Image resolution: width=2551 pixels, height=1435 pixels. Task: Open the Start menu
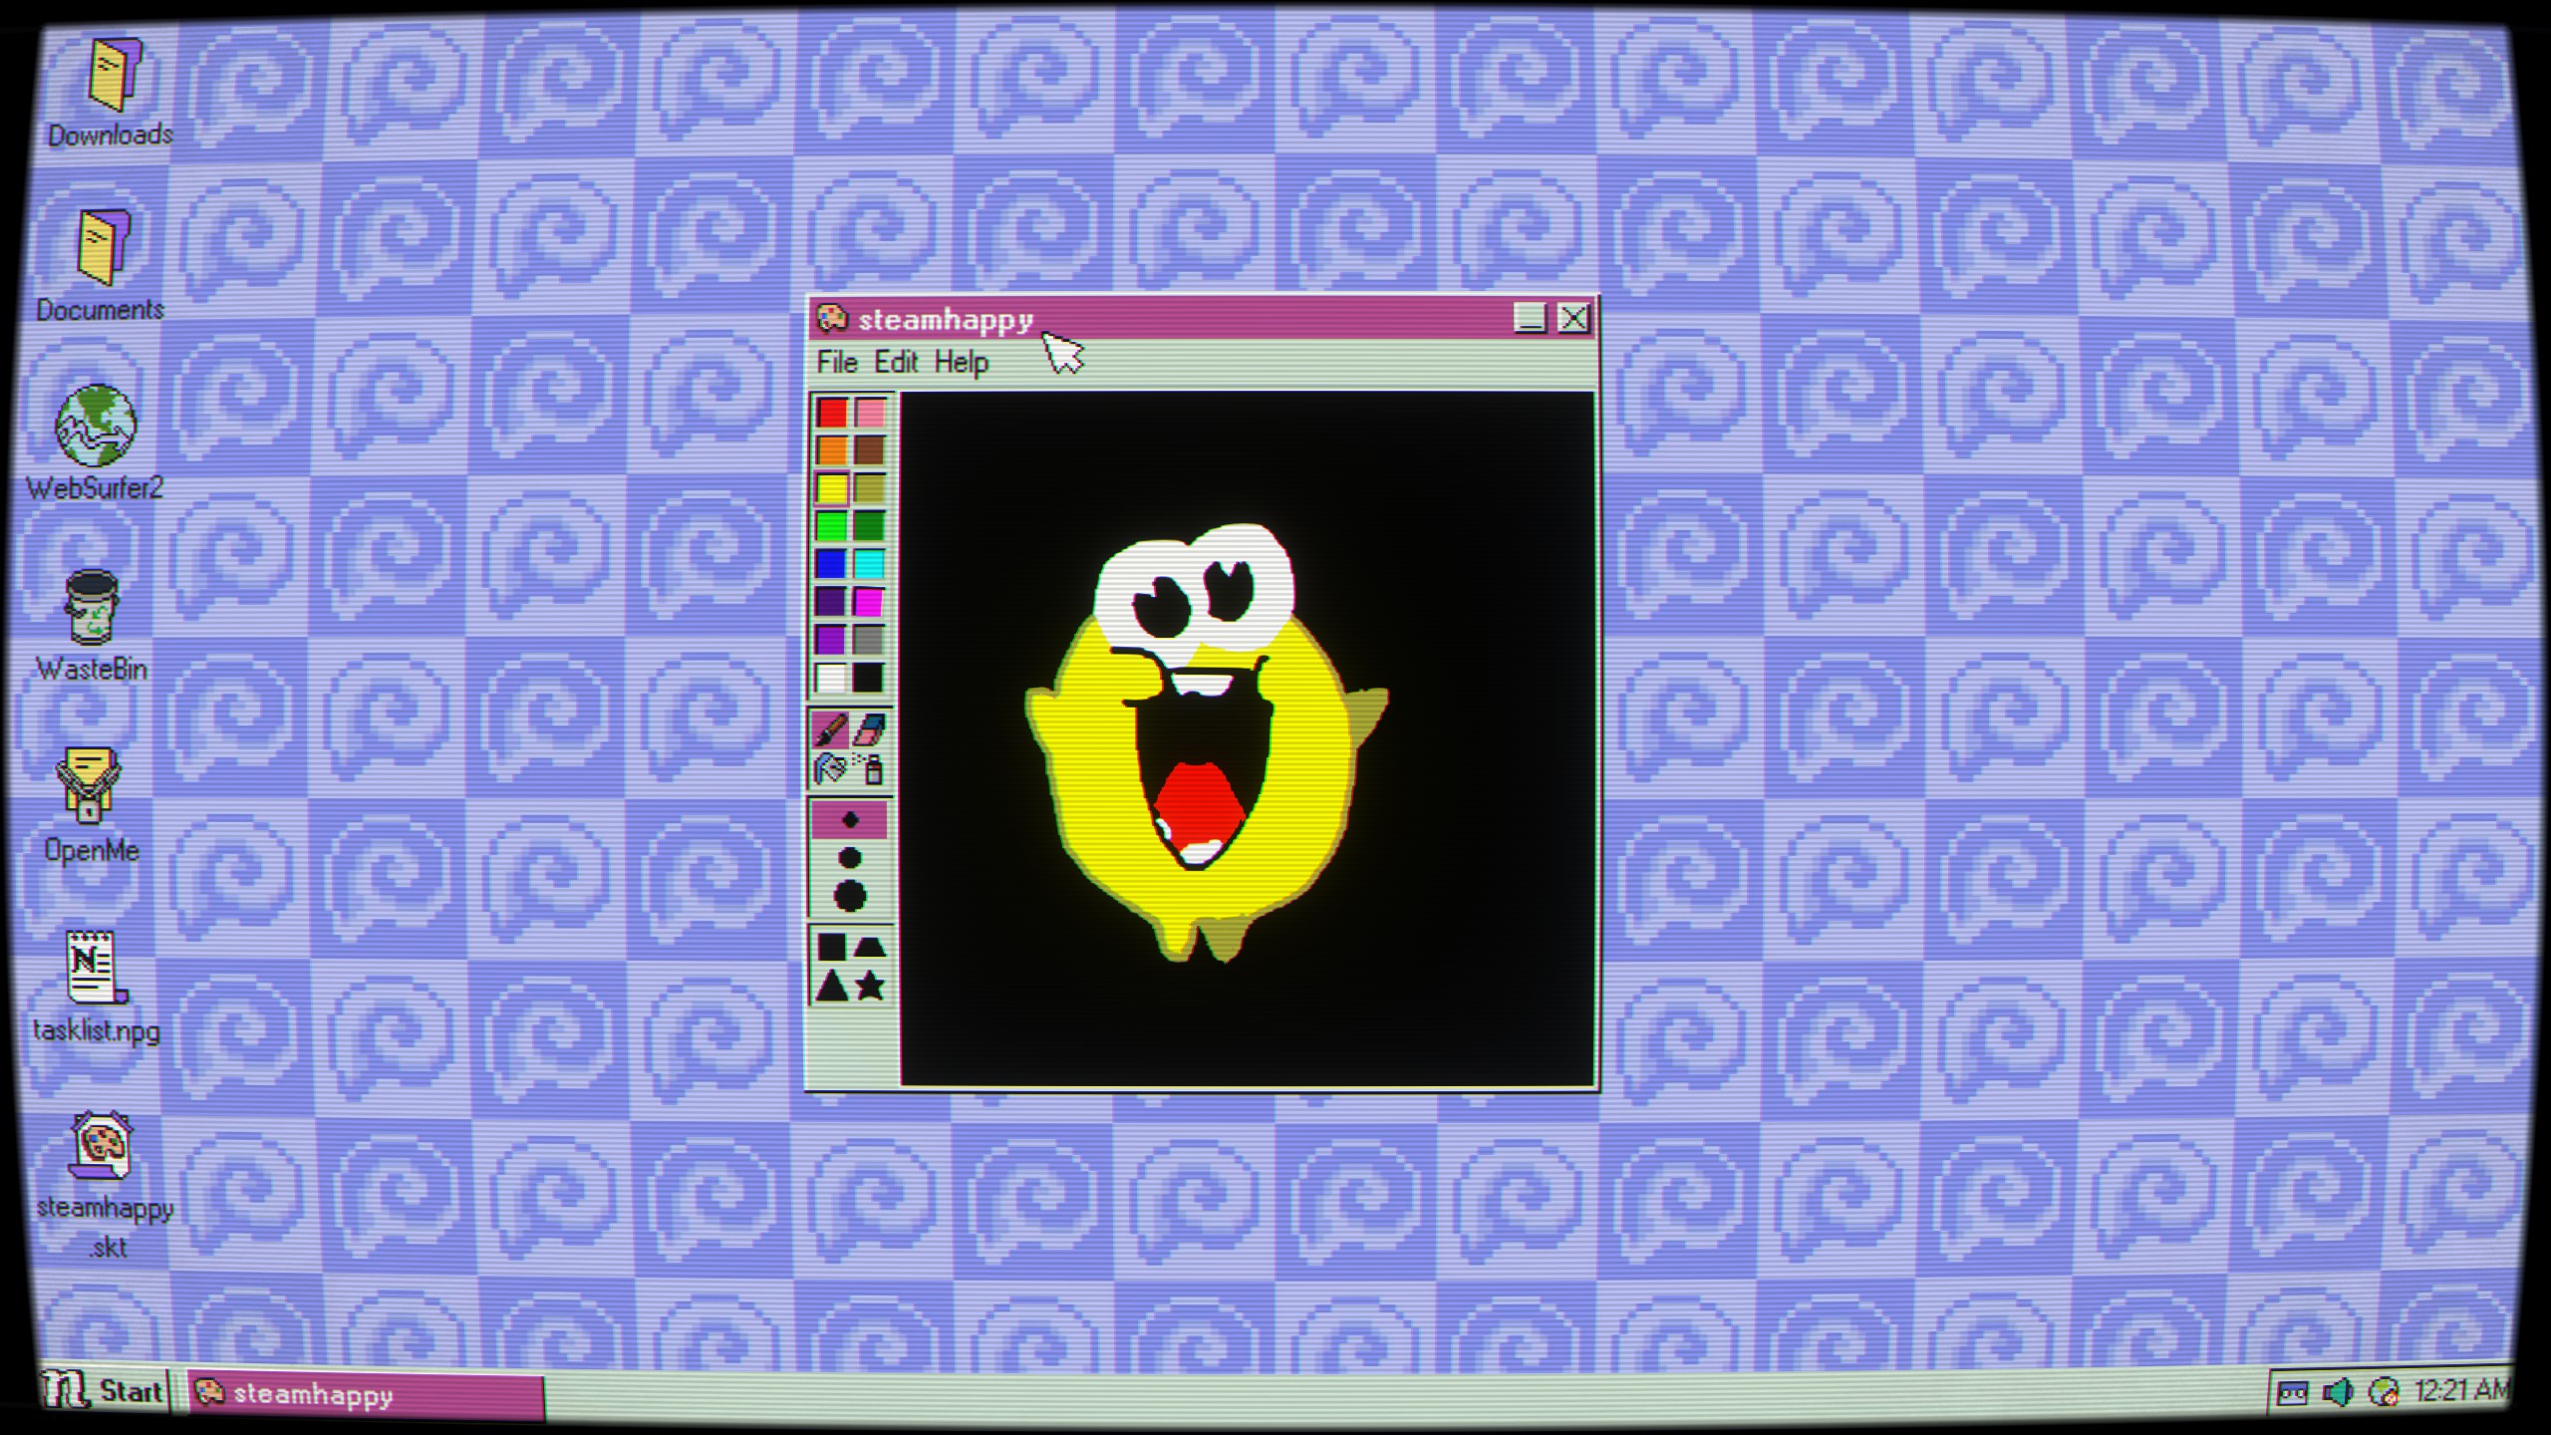[104, 1390]
